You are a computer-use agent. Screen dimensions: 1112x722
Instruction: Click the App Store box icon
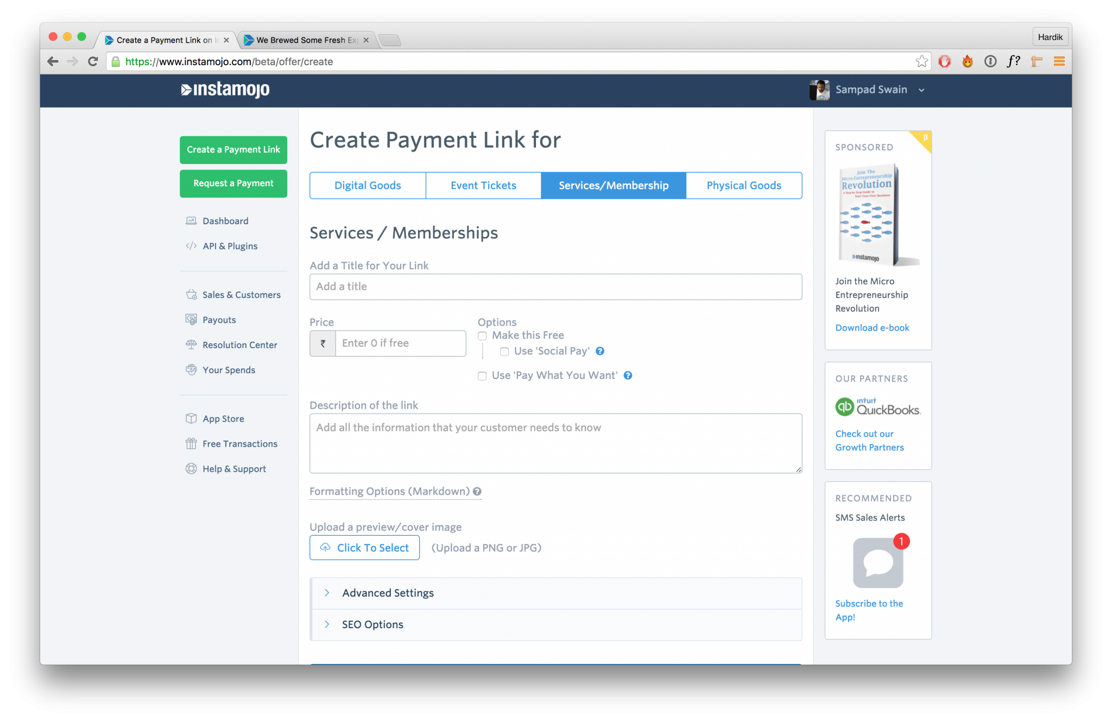[x=191, y=419]
